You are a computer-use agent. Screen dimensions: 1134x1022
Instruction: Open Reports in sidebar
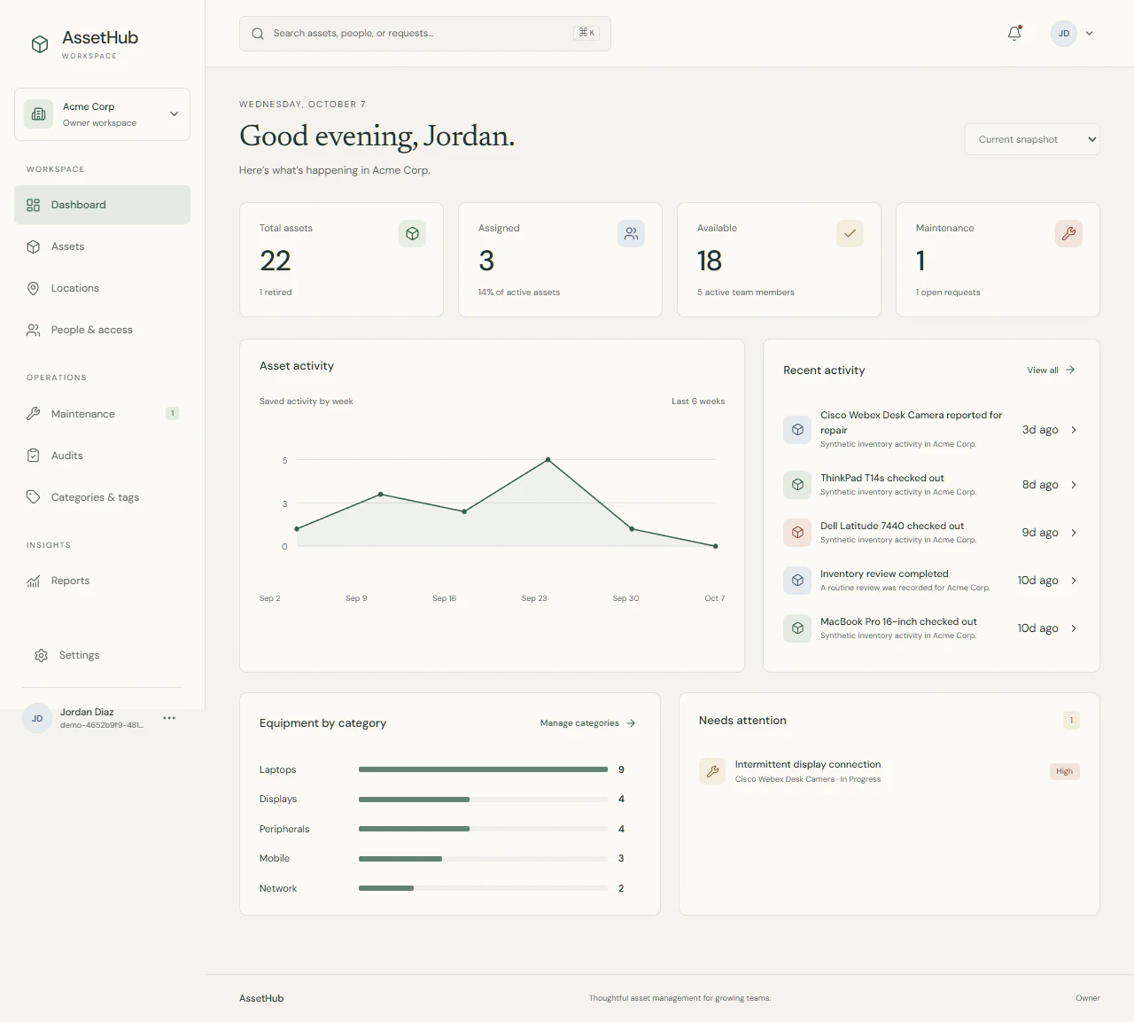click(102, 581)
